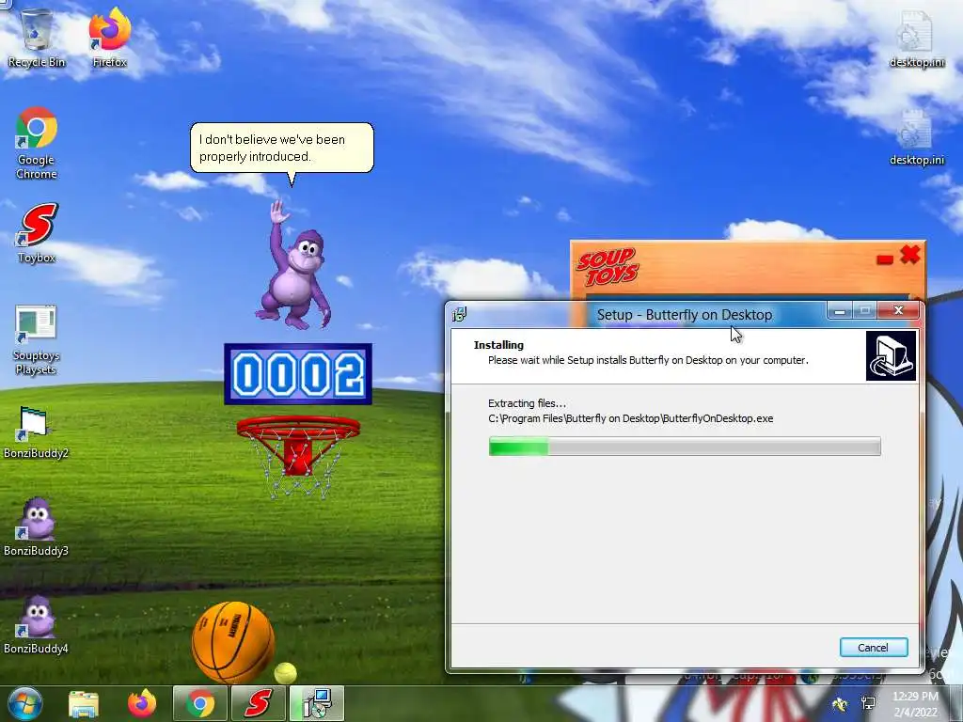963x722 pixels.
Task: Switch to the Souptoys taskbar button
Action: click(x=259, y=703)
